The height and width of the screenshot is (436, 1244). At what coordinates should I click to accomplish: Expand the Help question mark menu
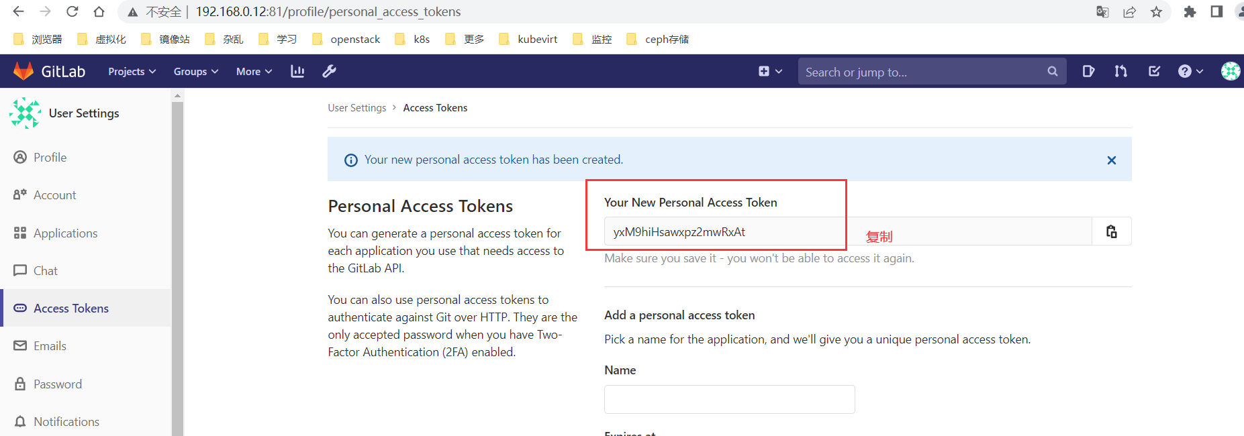[1190, 71]
